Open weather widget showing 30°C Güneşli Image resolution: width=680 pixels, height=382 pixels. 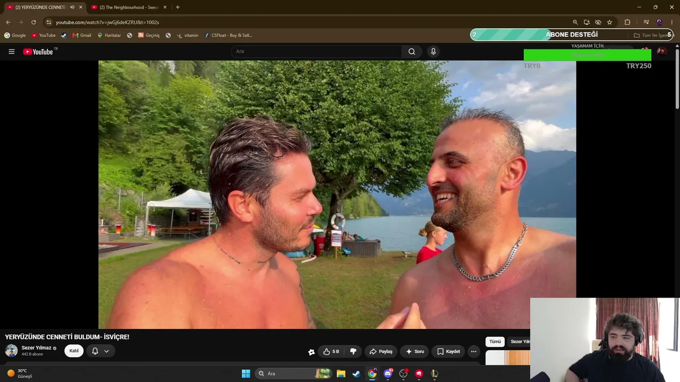(20, 374)
